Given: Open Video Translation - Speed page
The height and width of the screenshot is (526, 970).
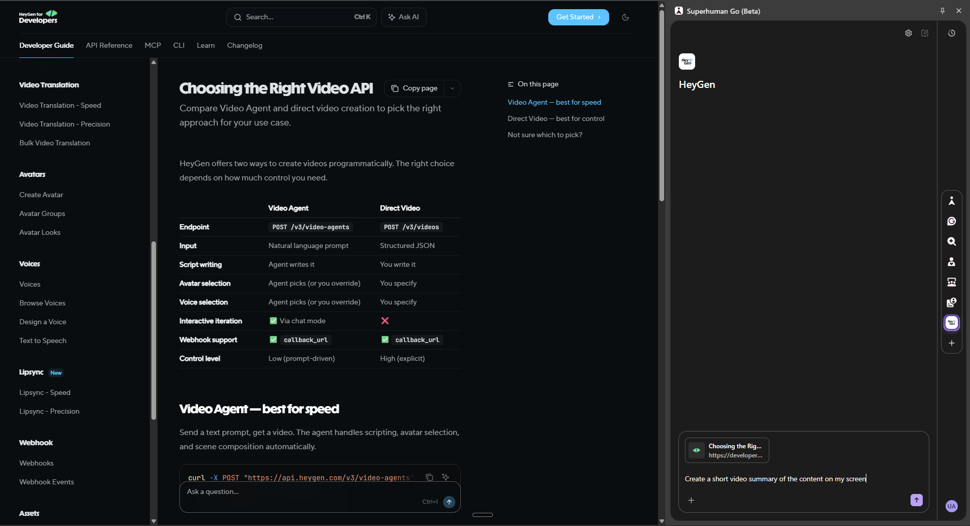Looking at the screenshot, I should point(60,105).
